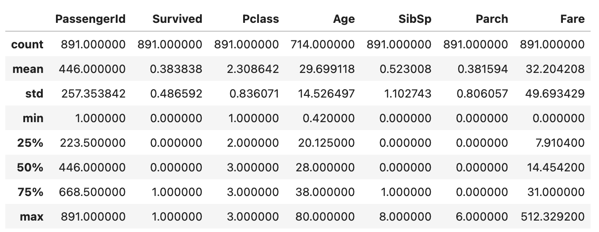Click the Age column header
Screen dimensions: 599x232
coord(344,19)
